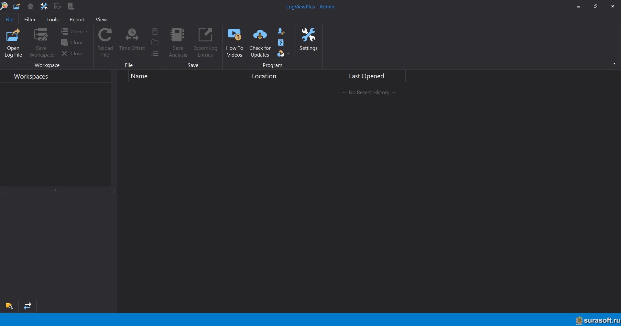621x326 pixels.
Task: Click the Reload File button
Action: pos(105,43)
